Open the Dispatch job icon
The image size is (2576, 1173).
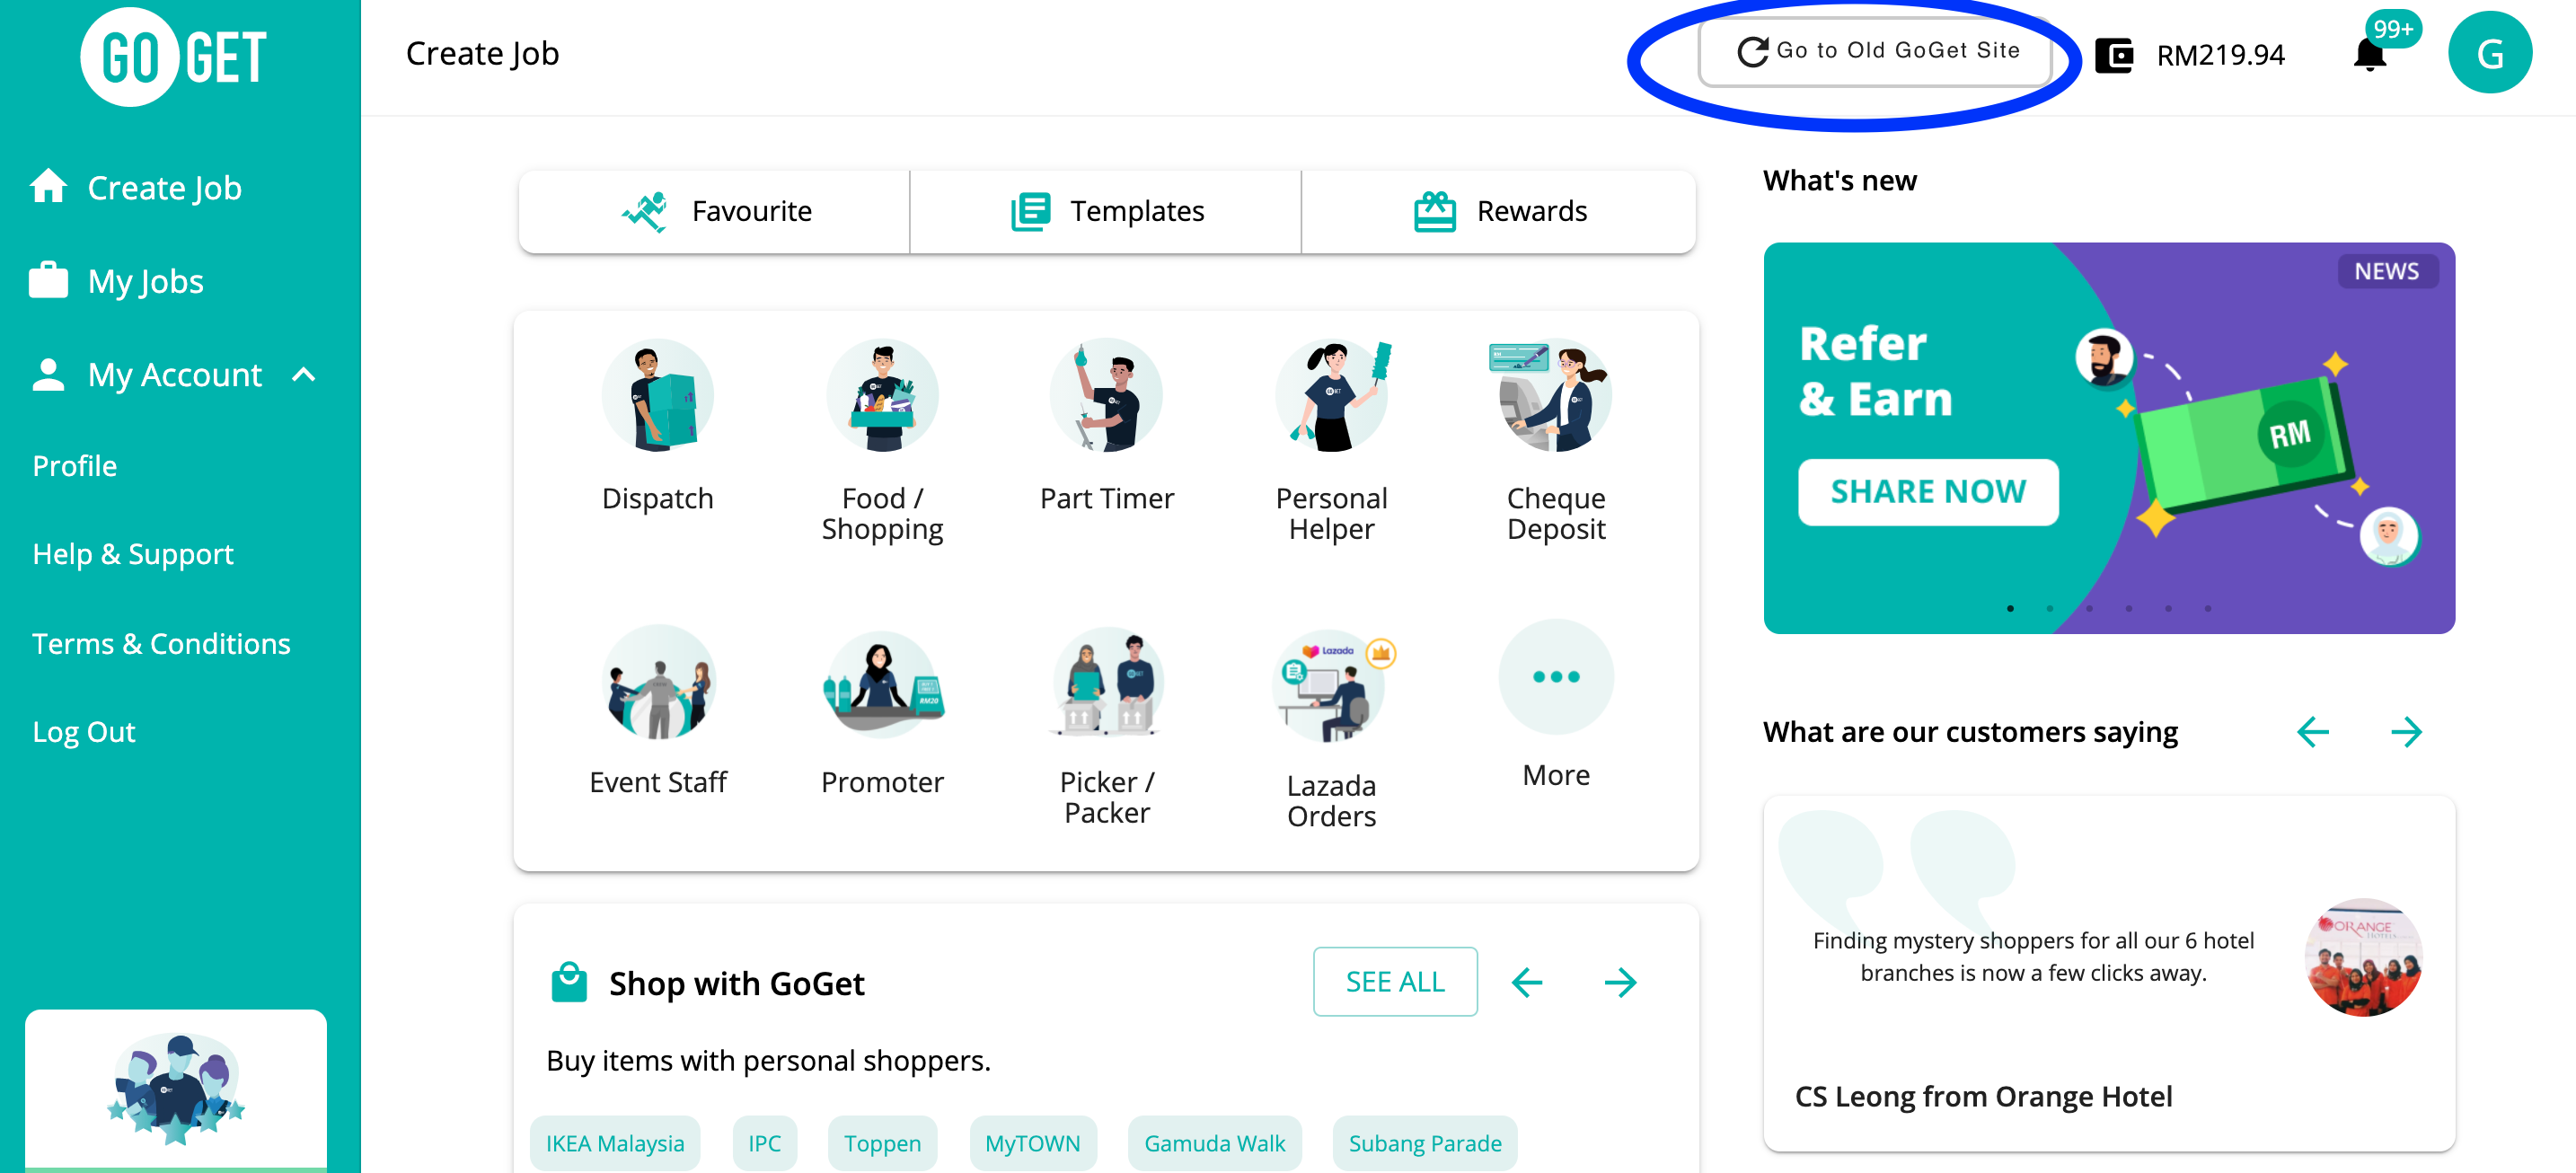point(657,397)
